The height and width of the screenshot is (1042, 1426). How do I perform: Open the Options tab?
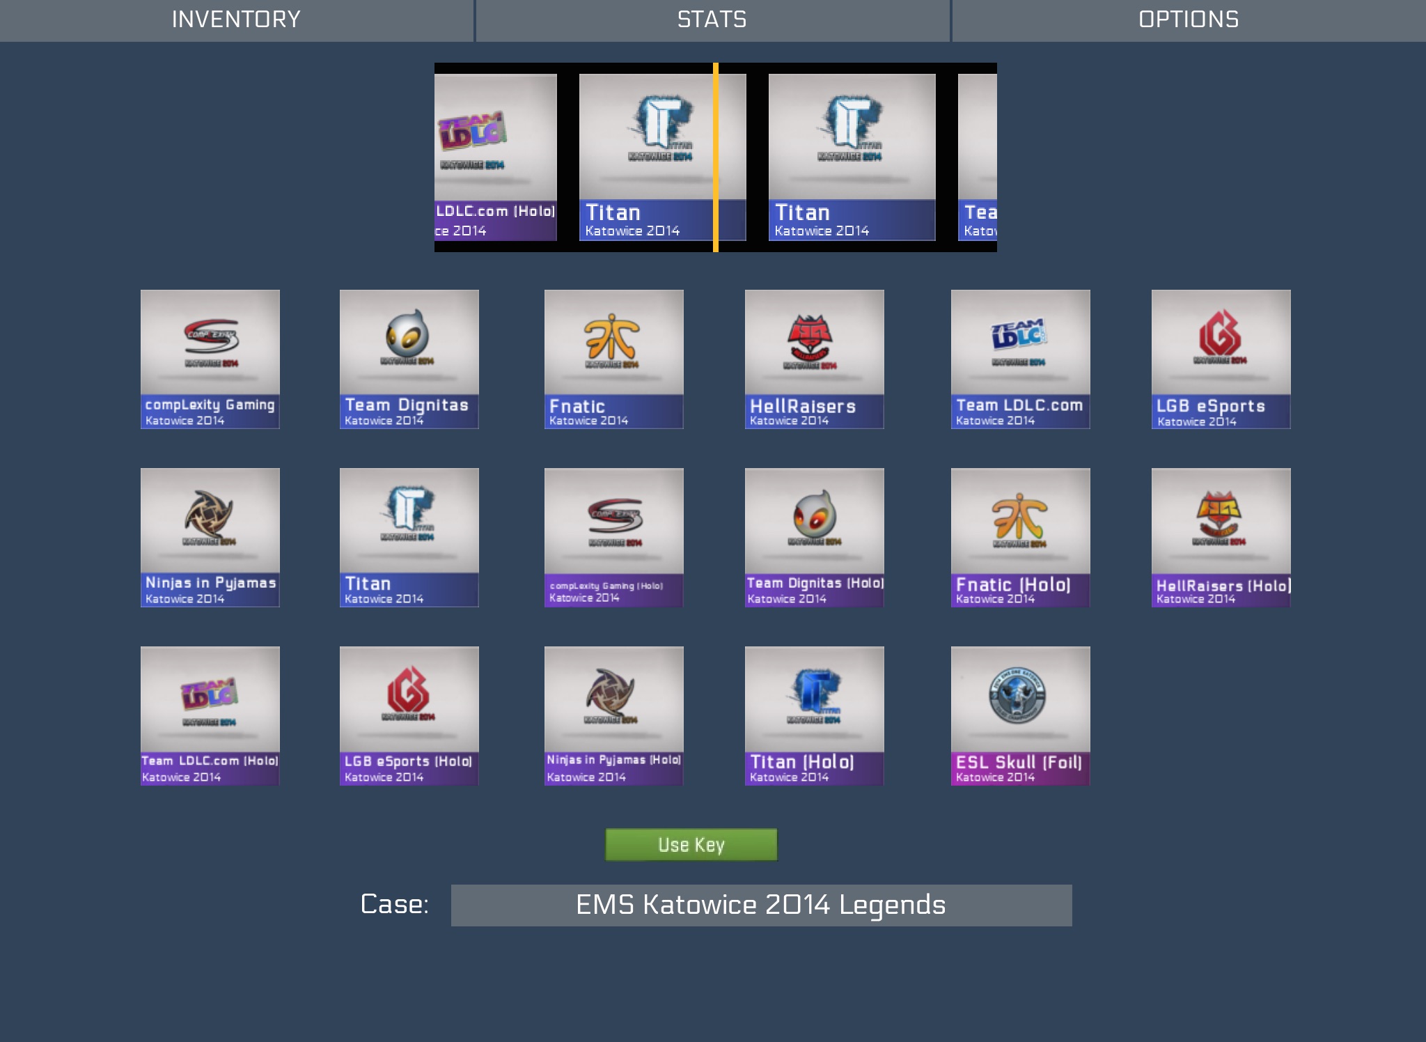coord(1189,20)
